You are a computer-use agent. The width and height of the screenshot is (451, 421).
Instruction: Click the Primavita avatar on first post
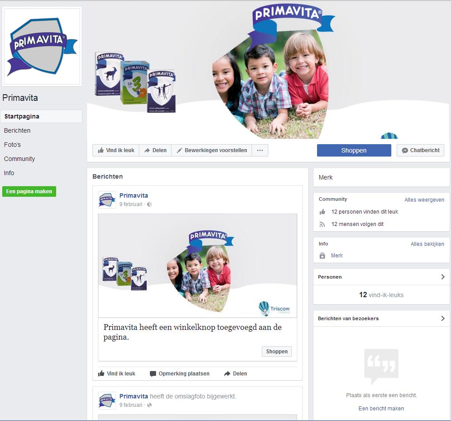tap(107, 200)
